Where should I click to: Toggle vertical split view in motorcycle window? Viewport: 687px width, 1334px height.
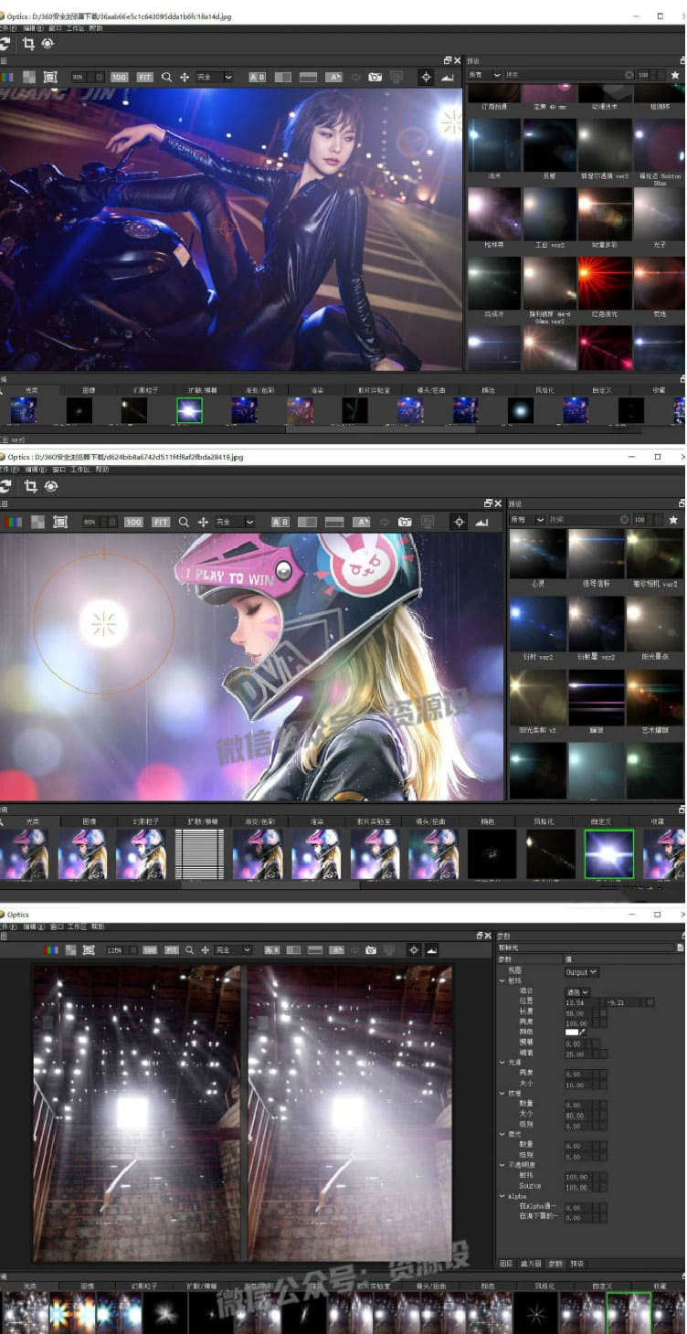pos(309,78)
